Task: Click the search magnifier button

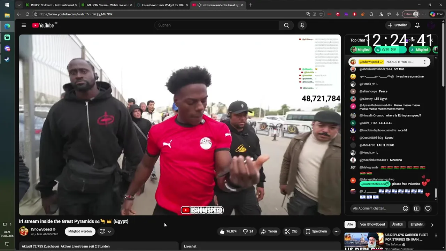Action: coord(286,25)
